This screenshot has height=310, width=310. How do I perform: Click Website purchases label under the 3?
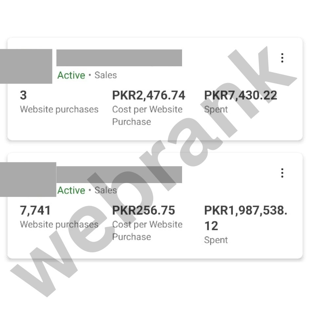[x=59, y=110]
